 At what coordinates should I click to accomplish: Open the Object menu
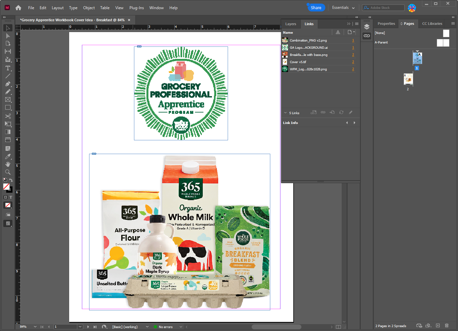pos(89,8)
